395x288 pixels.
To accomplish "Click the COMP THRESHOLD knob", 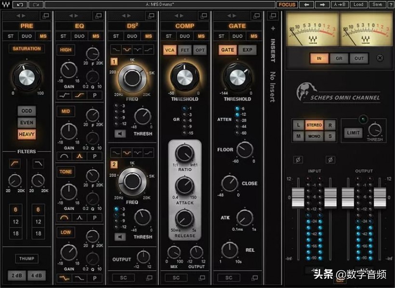I will point(184,78).
